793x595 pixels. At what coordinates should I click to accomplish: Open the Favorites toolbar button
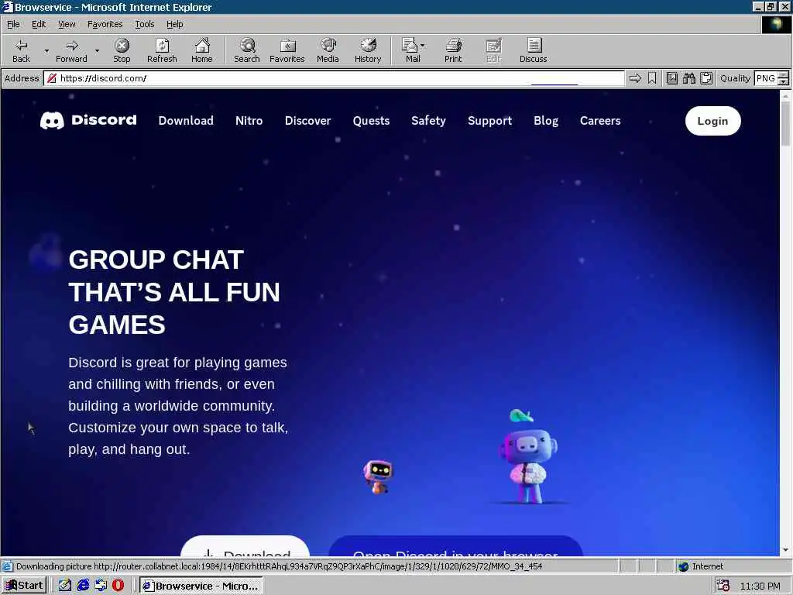tap(287, 50)
